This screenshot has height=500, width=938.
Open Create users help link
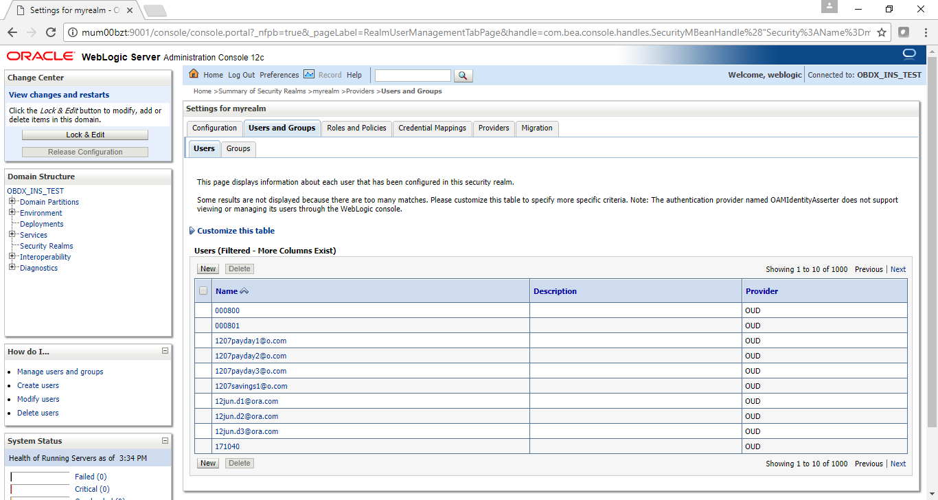pyautogui.click(x=38, y=385)
